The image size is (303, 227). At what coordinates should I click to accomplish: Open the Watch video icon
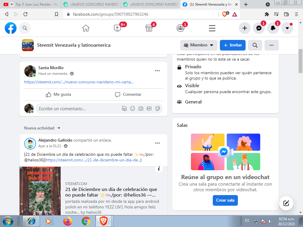[x=117, y=28]
